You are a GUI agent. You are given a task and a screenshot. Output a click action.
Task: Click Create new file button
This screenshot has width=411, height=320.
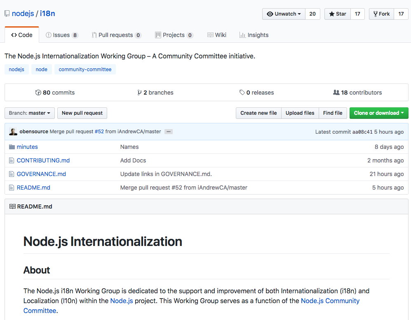[258, 113]
